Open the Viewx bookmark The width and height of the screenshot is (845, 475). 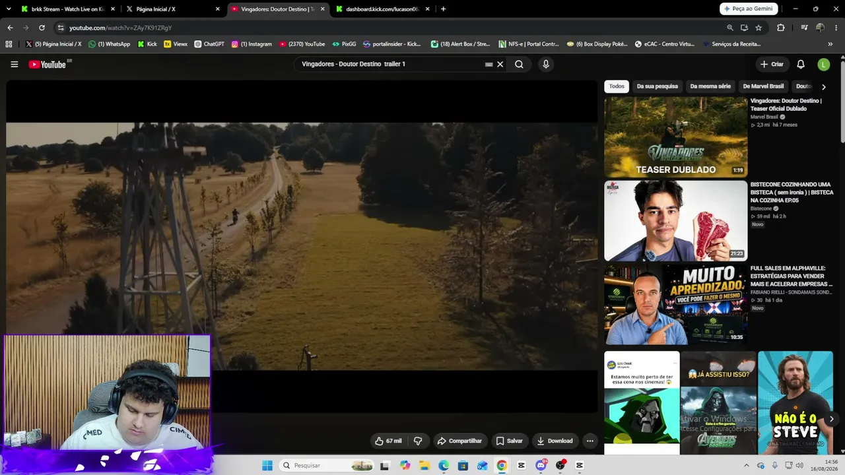pos(176,44)
